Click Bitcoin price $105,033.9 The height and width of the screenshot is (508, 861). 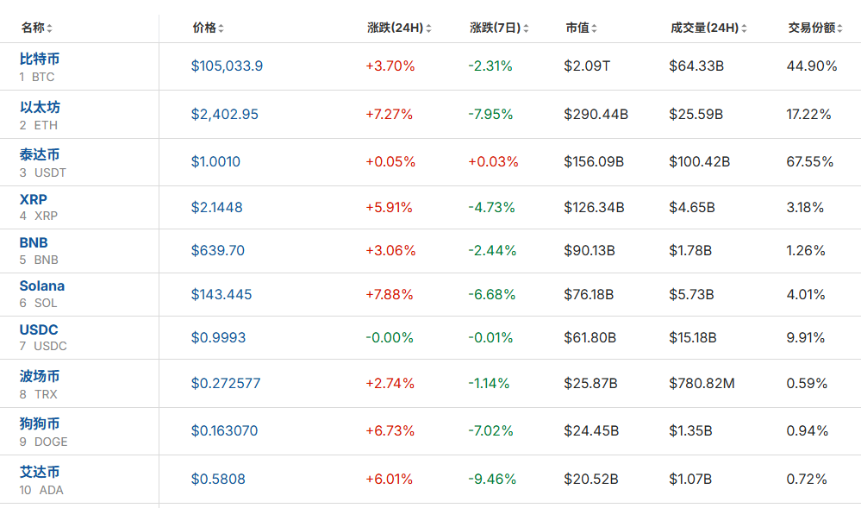[x=227, y=66]
